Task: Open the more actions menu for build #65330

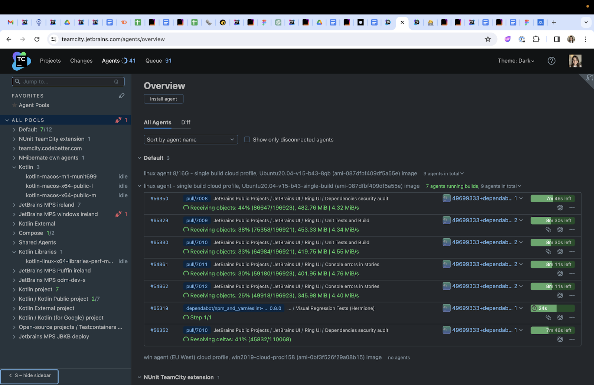Action: pyautogui.click(x=572, y=252)
